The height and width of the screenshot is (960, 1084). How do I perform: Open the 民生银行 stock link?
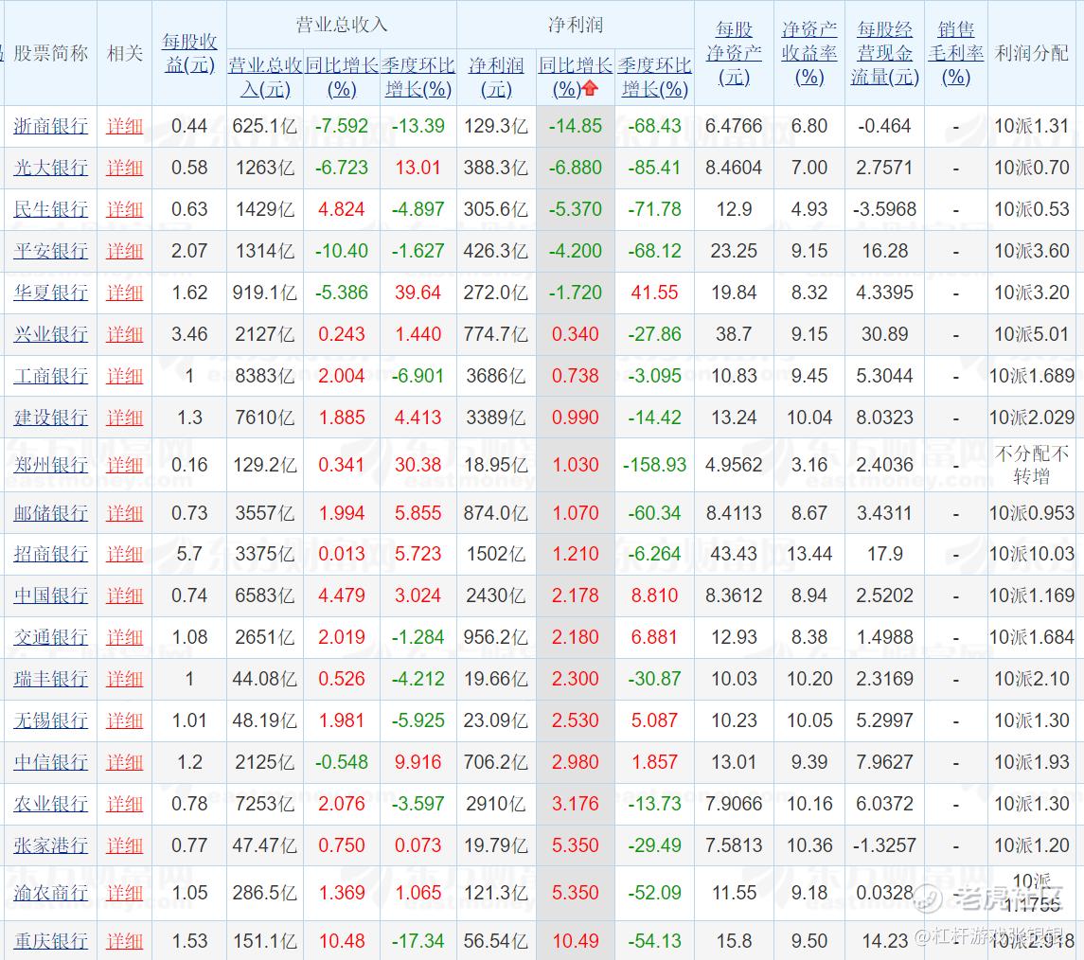[x=50, y=208]
